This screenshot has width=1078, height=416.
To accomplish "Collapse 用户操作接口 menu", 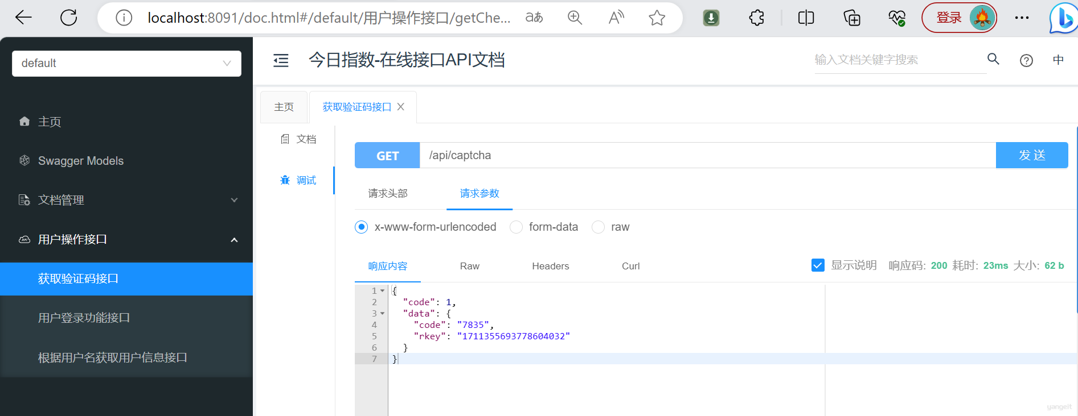I will pyautogui.click(x=126, y=239).
